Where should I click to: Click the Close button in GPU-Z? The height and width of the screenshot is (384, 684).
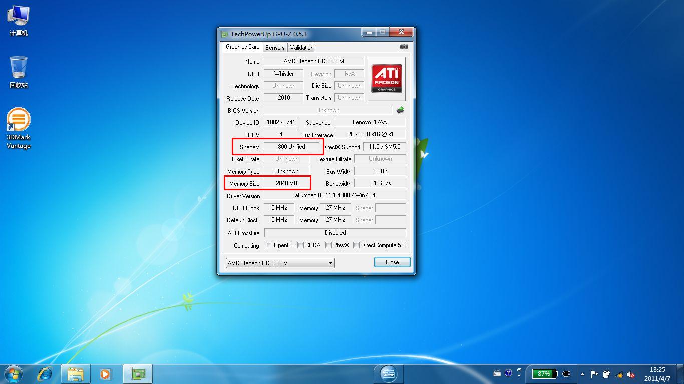(392, 262)
